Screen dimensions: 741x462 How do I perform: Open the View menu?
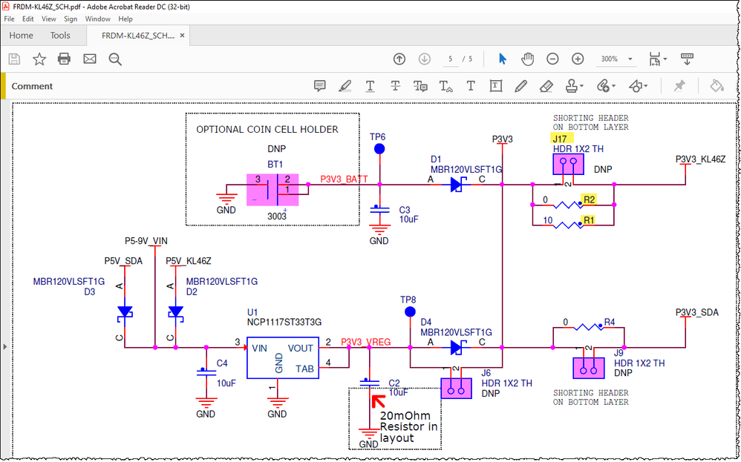click(49, 19)
